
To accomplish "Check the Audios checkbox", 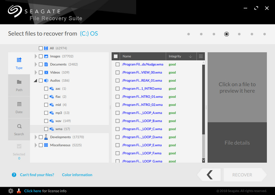I will 41,80.
